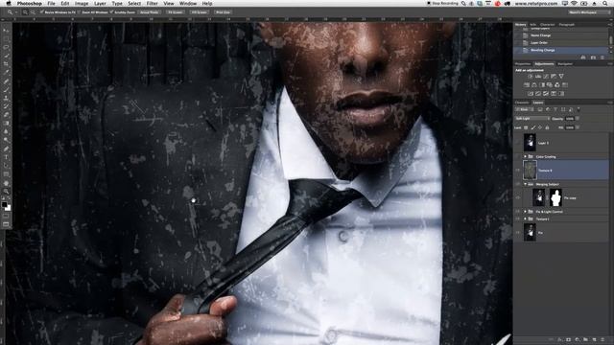This screenshot has width=614, height=345.
Task: Select the Pen tool
Action: (x=6, y=149)
